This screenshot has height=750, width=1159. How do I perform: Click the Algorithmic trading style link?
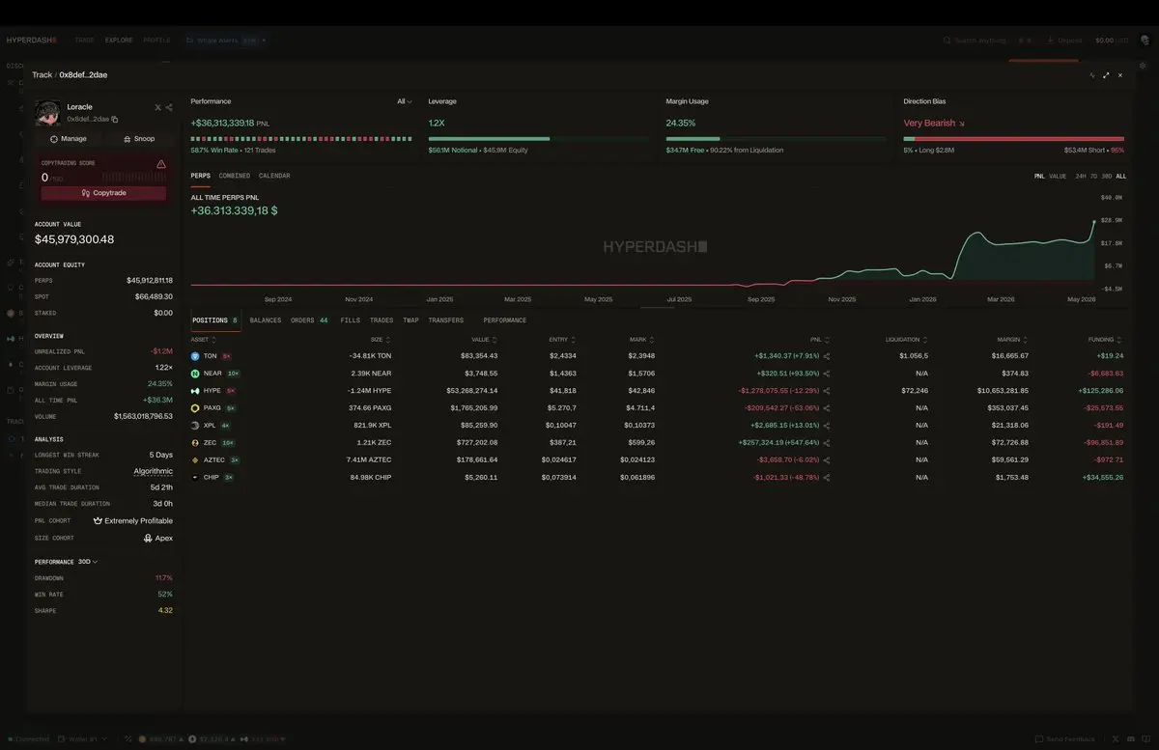tap(154, 471)
